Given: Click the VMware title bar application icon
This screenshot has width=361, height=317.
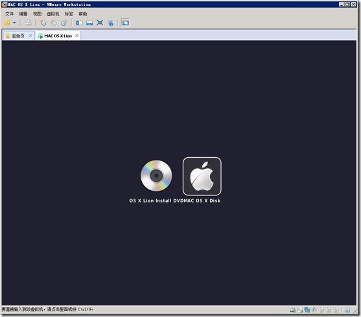Looking at the screenshot, I should pyautogui.click(x=5, y=5).
